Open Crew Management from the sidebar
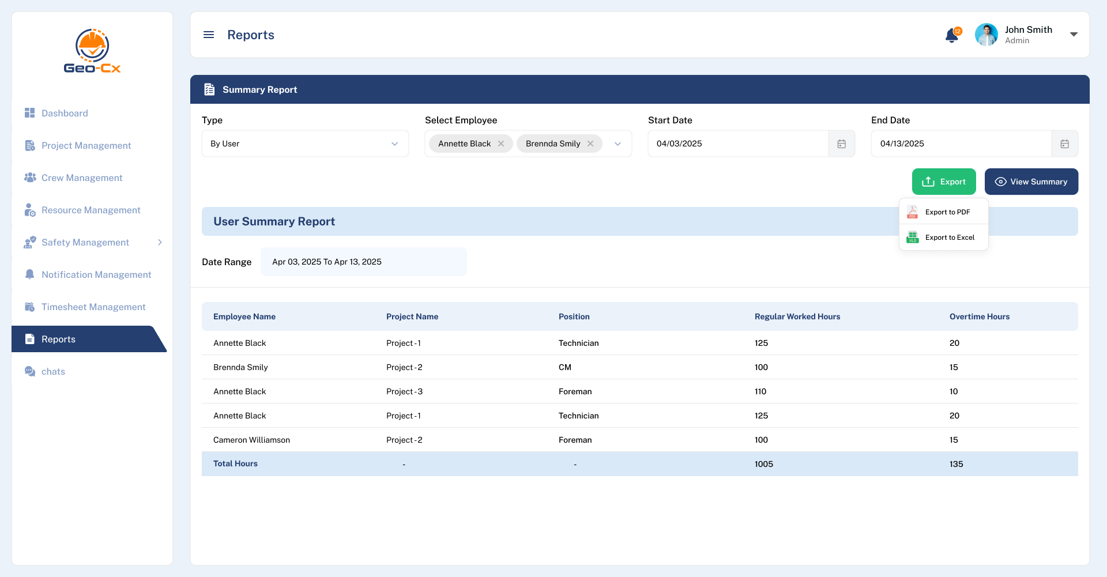The image size is (1107, 577). coord(81,178)
